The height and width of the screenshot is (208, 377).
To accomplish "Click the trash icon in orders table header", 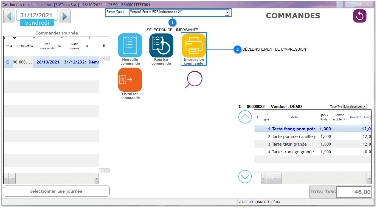I will click(x=104, y=46).
